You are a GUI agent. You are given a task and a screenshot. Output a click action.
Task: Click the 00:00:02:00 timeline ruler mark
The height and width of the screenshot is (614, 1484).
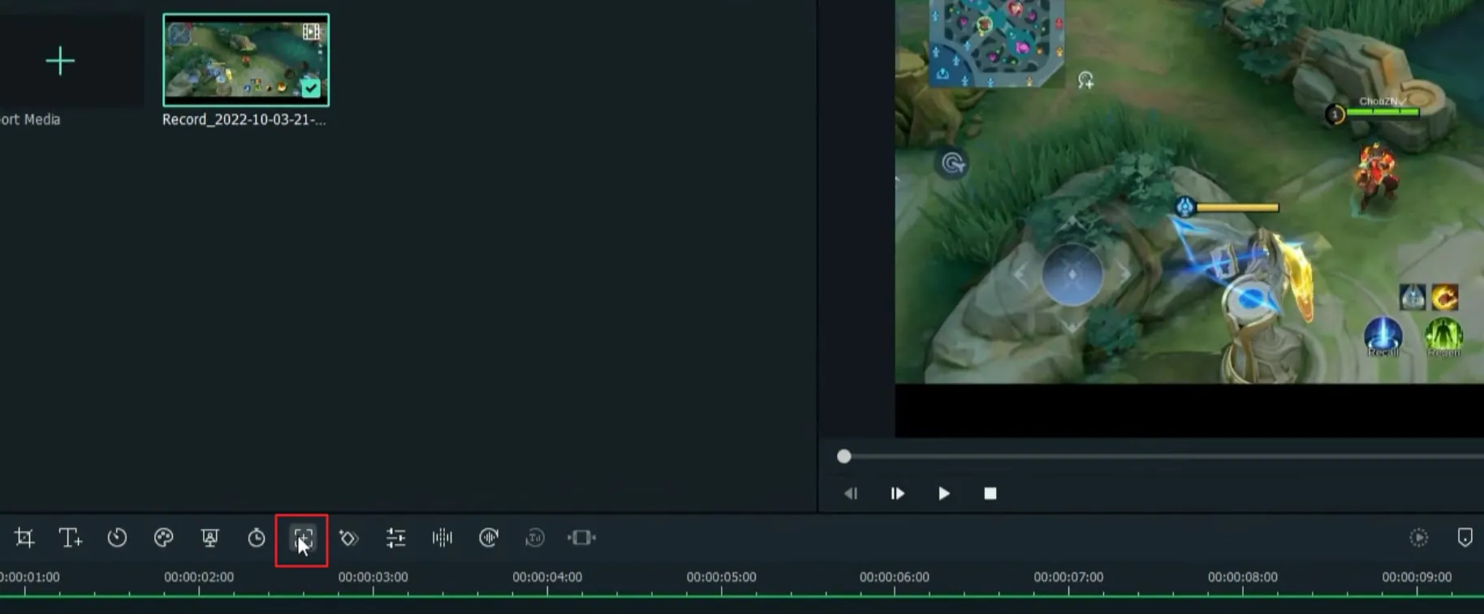point(199,578)
